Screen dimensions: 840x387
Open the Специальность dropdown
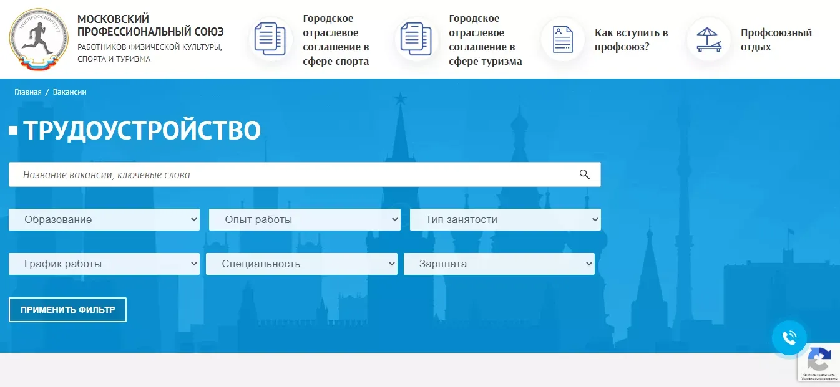click(x=301, y=264)
